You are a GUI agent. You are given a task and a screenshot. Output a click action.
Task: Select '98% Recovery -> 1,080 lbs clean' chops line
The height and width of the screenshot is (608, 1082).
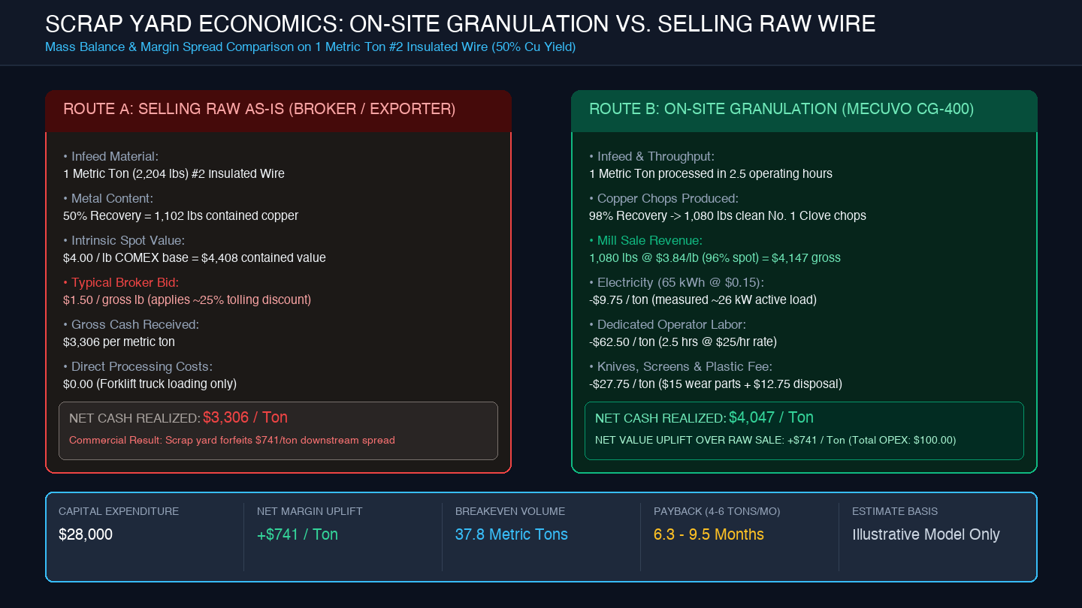727,215
